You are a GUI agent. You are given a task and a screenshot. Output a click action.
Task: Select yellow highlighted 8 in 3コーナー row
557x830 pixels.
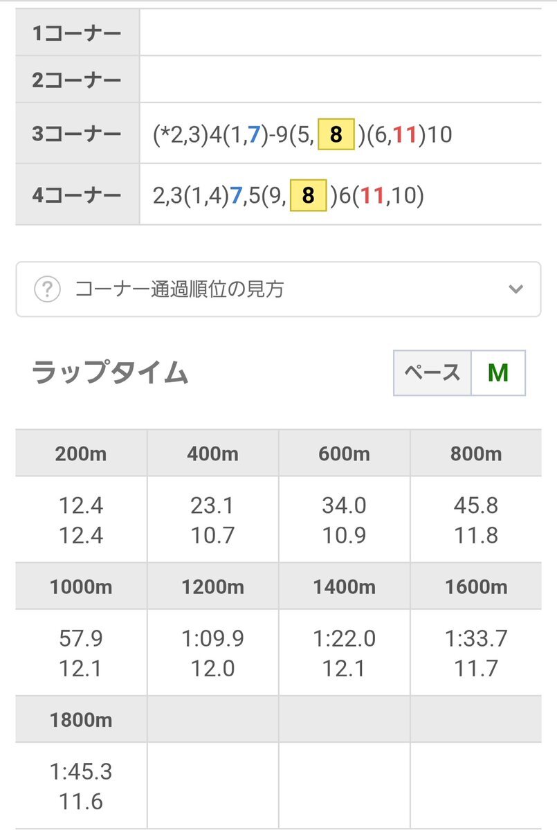[336, 134]
